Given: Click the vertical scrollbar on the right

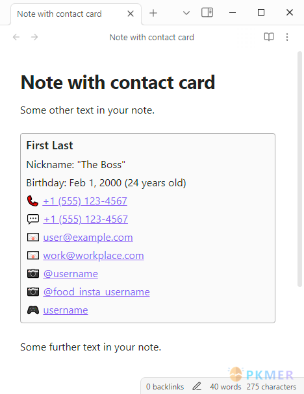Looking at the screenshot, I should tap(299, 169).
